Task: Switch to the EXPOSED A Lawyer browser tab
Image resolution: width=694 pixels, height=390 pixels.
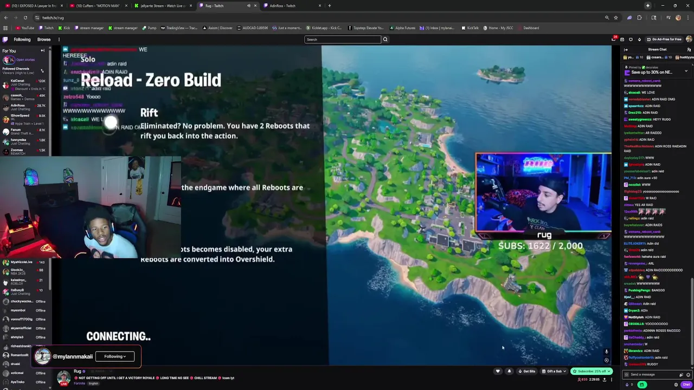Action: point(33,6)
